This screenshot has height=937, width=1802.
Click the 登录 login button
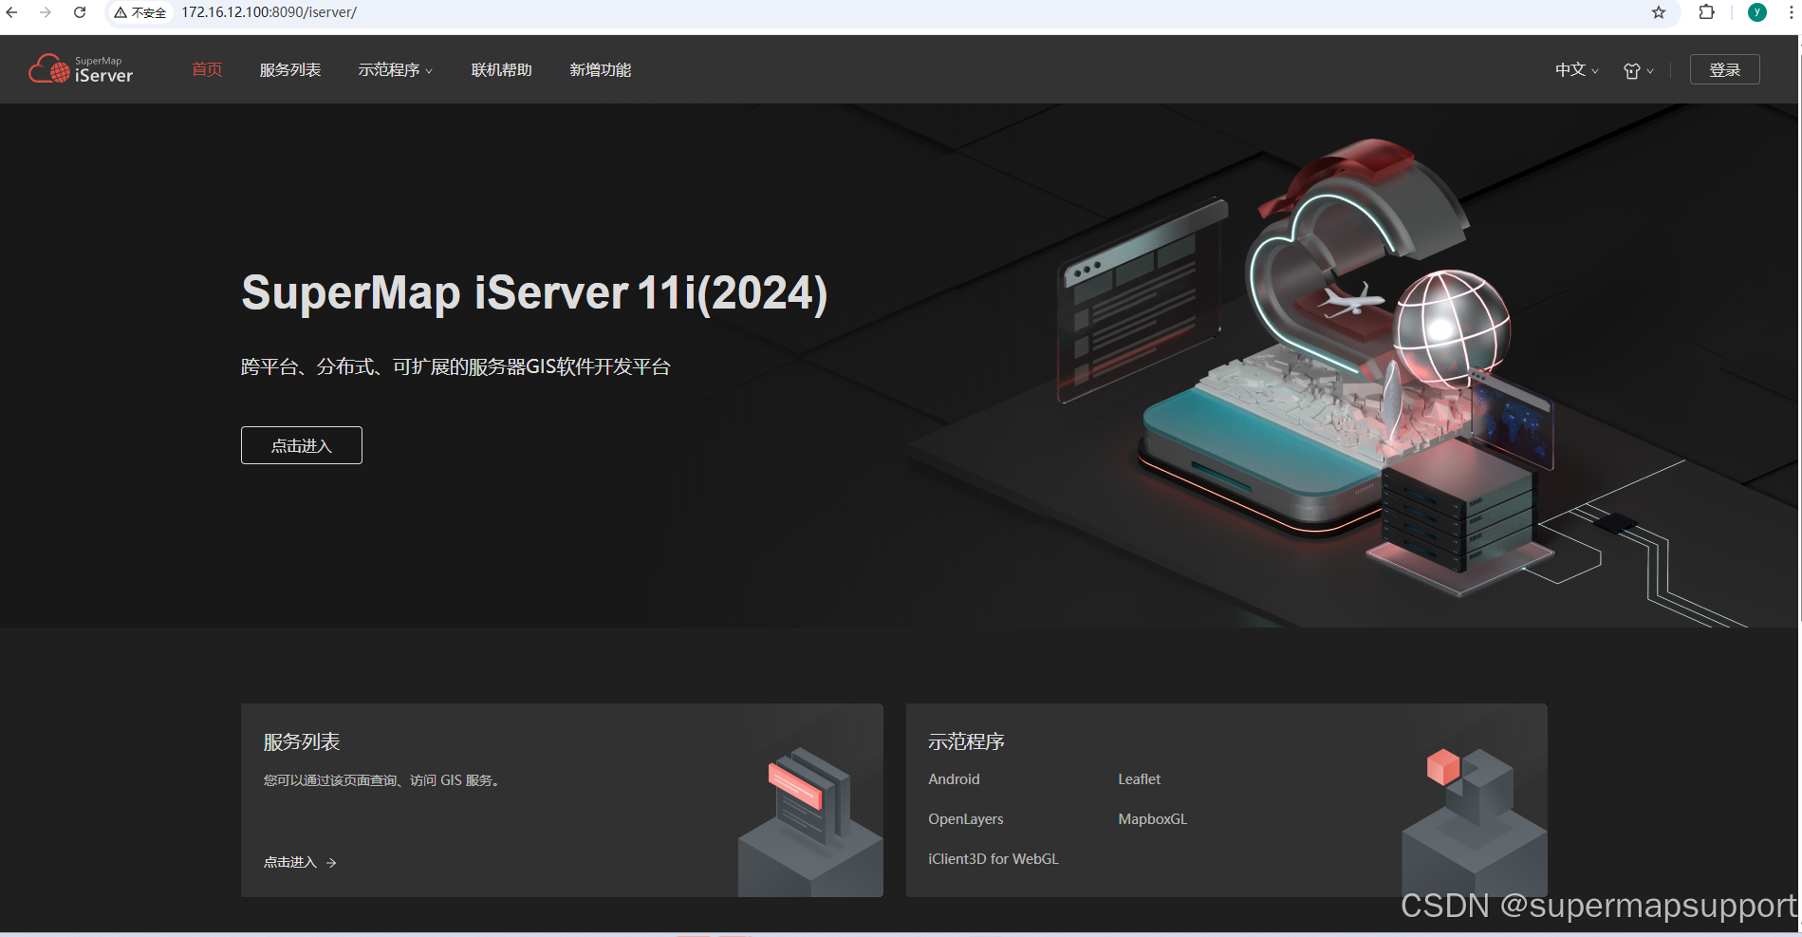[x=1724, y=69]
